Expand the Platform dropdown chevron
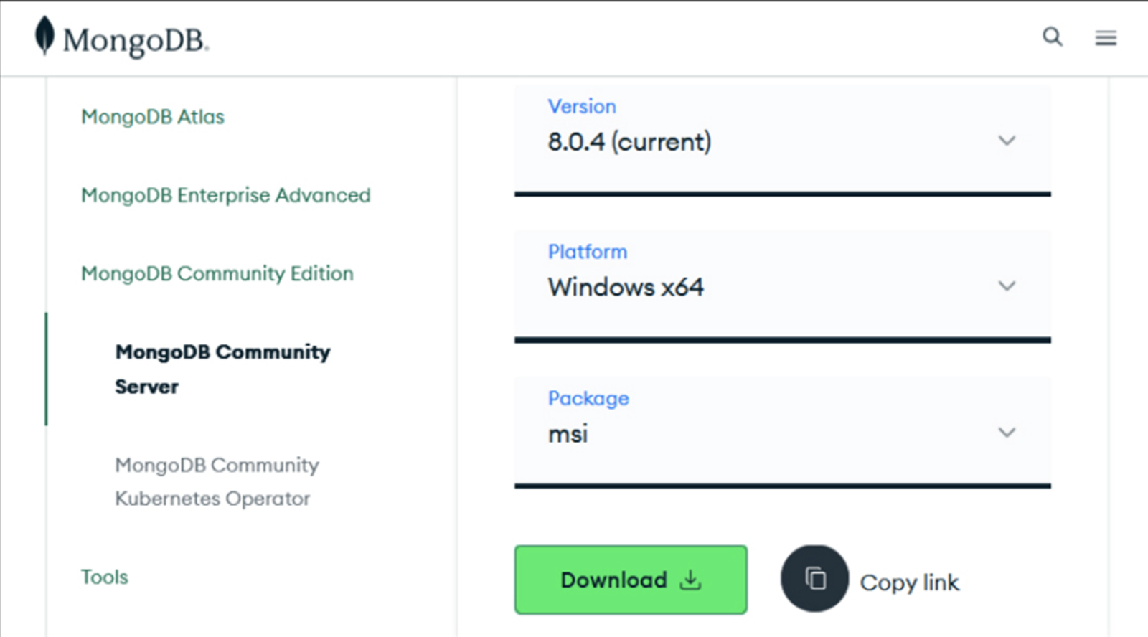Viewport: 1148px width, 637px height. 1007,286
